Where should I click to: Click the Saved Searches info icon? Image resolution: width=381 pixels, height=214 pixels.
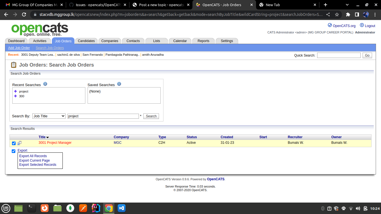point(119,84)
